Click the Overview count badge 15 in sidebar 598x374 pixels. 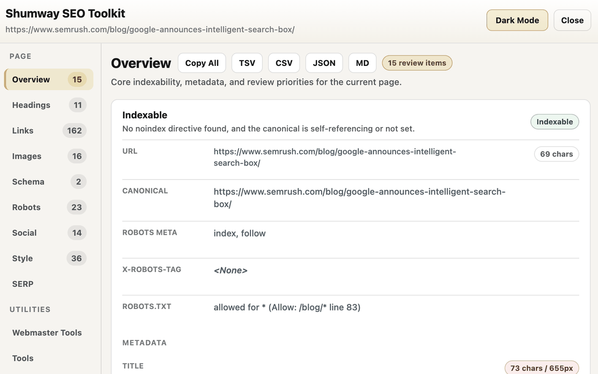77,79
